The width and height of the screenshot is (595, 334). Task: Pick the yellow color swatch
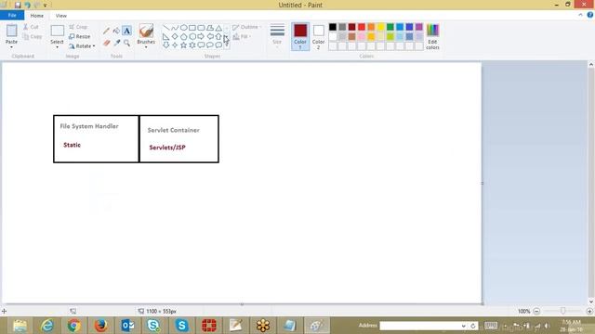380,27
